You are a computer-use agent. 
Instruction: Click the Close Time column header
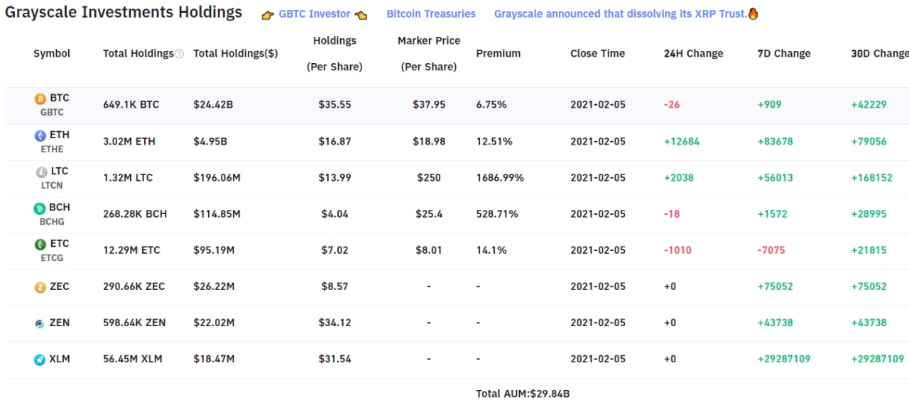(598, 53)
